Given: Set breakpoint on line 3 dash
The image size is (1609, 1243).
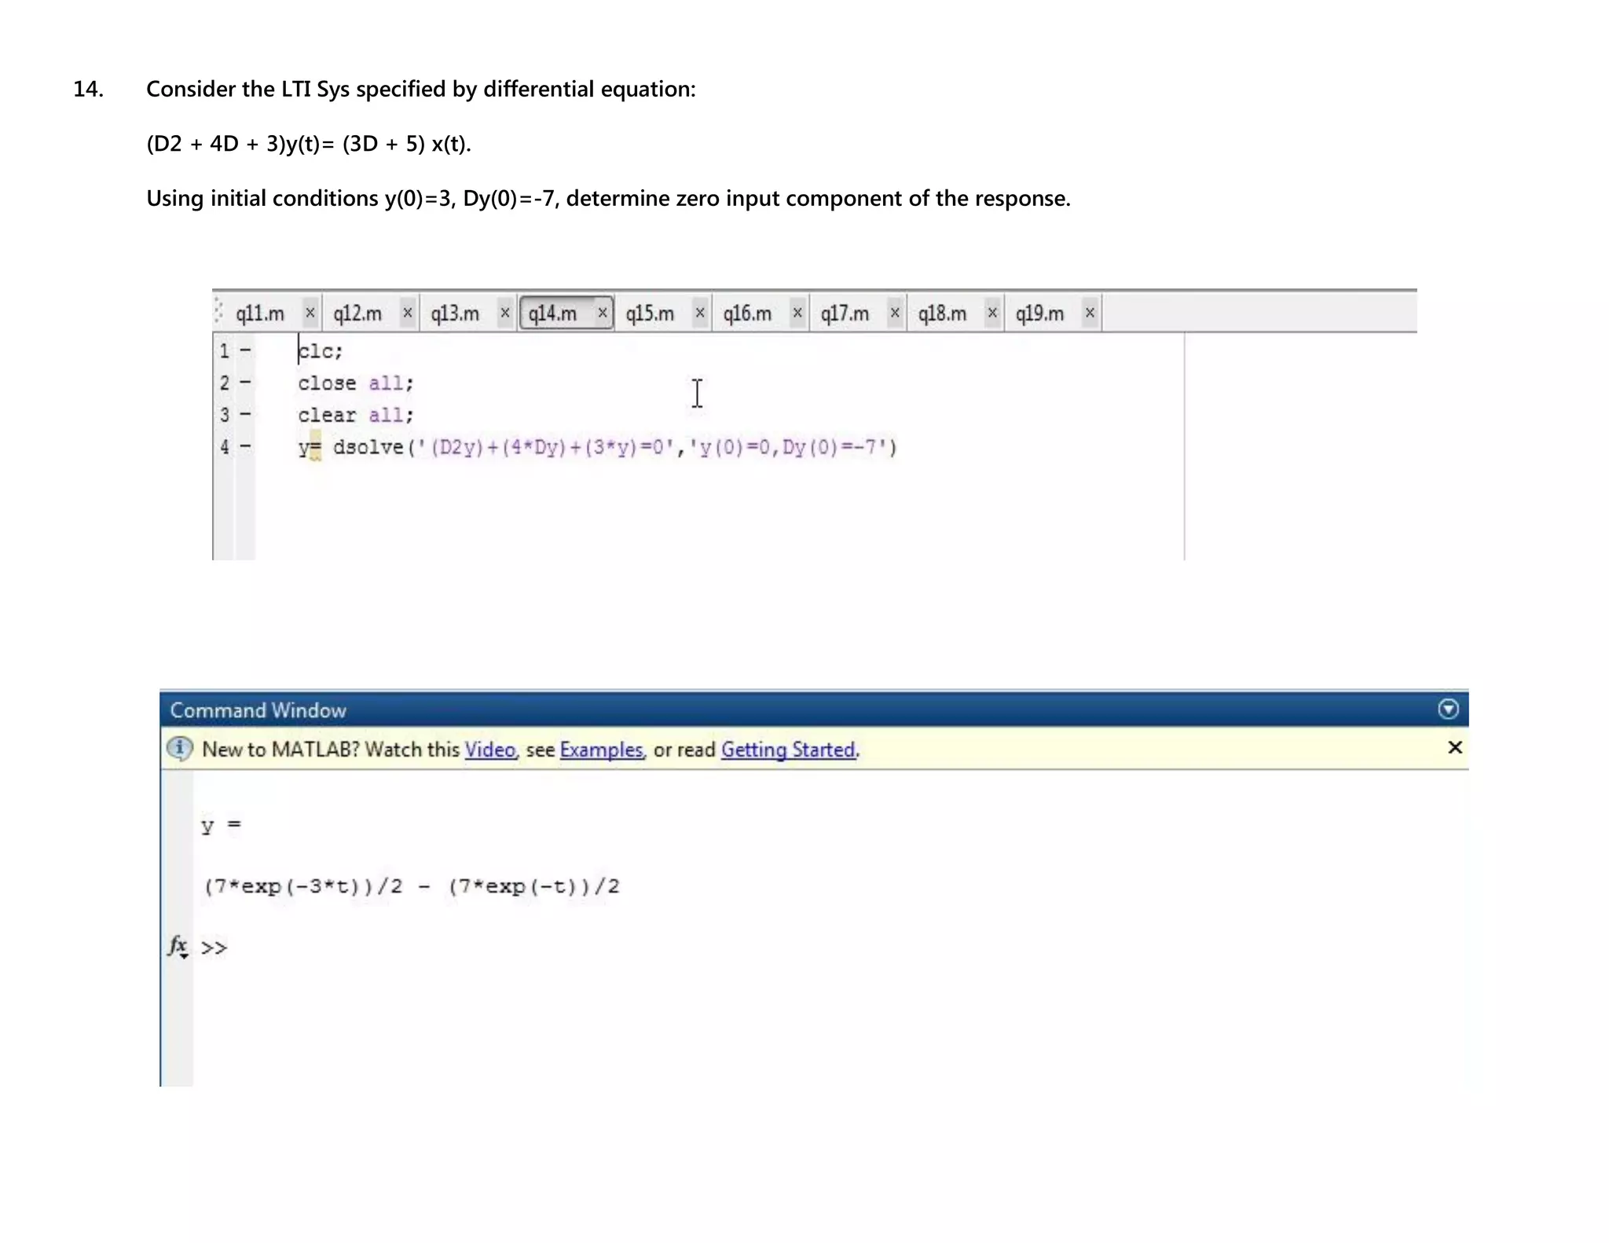Looking at the screenshot, I should point(245,414).
